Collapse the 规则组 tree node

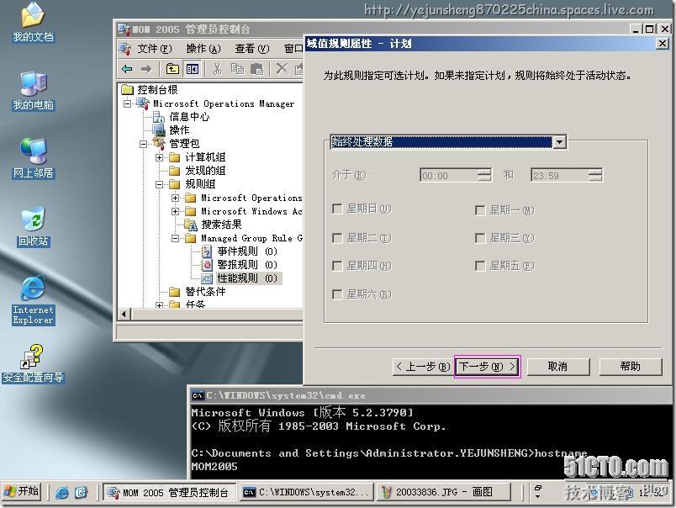tap(159, 184)
